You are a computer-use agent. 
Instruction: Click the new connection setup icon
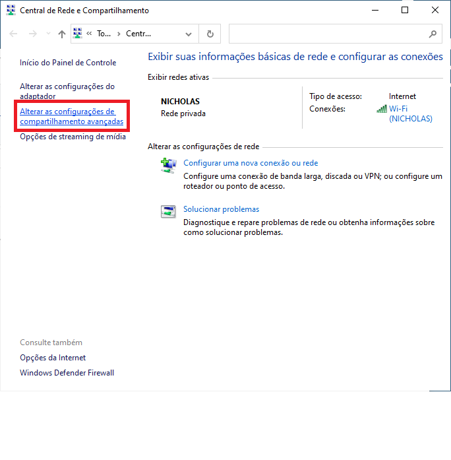[168, 166]
